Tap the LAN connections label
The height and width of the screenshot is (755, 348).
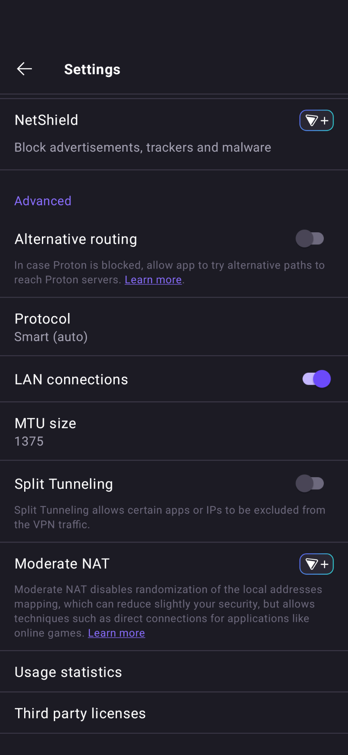coord(71,380)
